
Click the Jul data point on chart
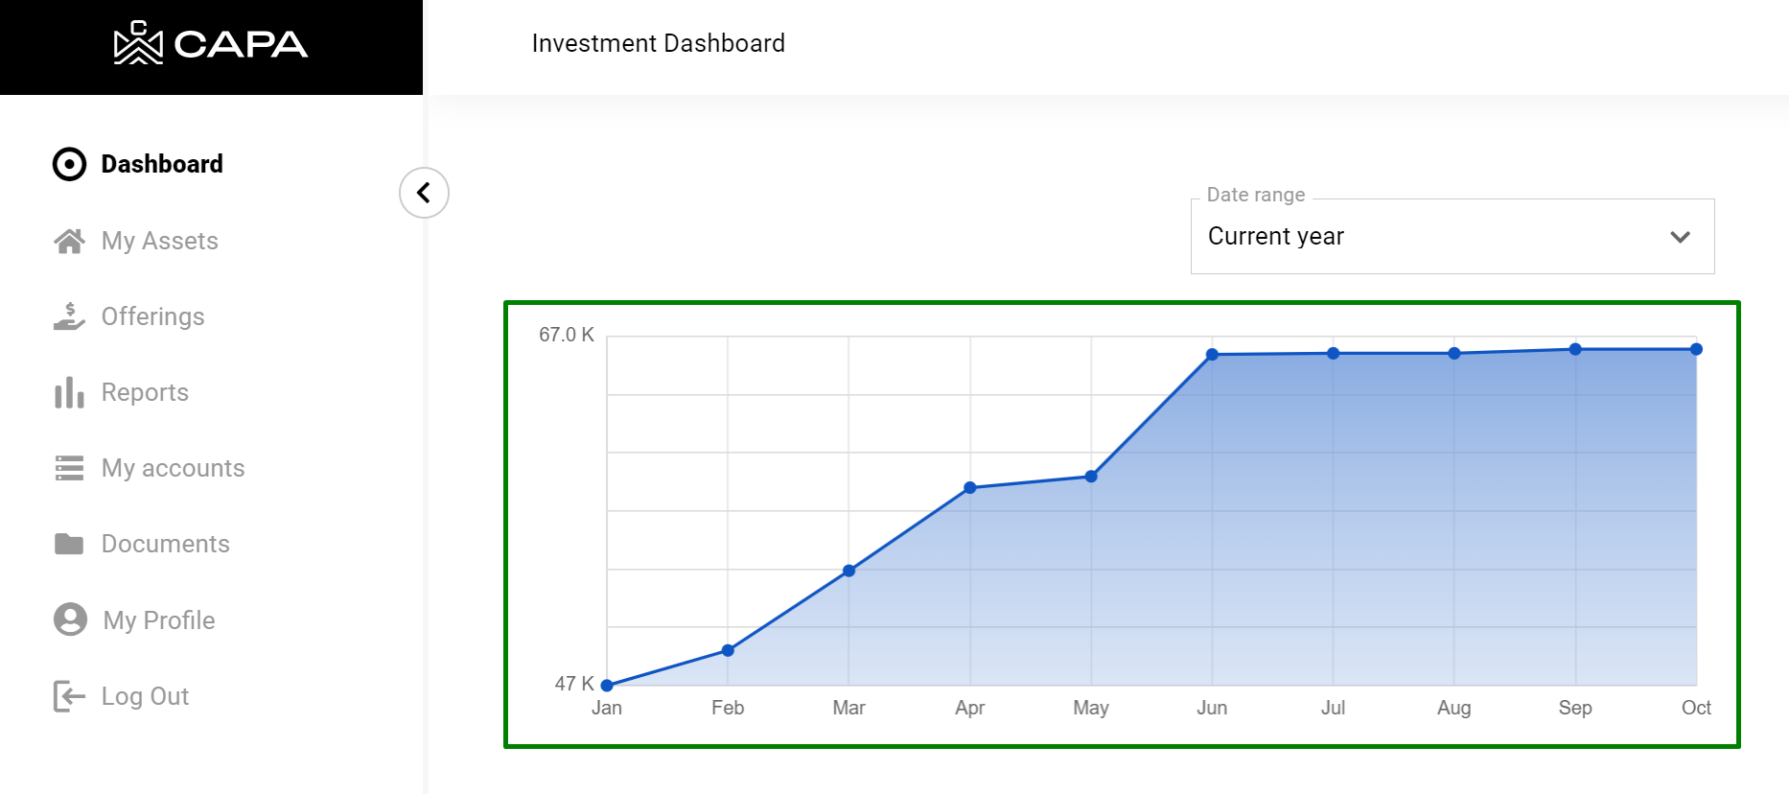pos(1334,354)
